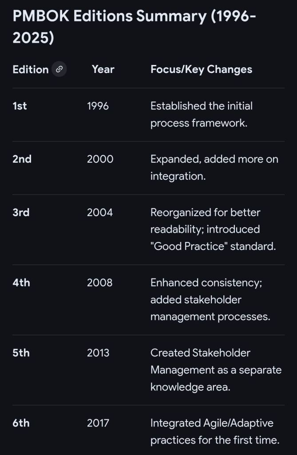The image size is (297, 455).
Task: Select the year 2008 cell
Action: pos(100,282)
